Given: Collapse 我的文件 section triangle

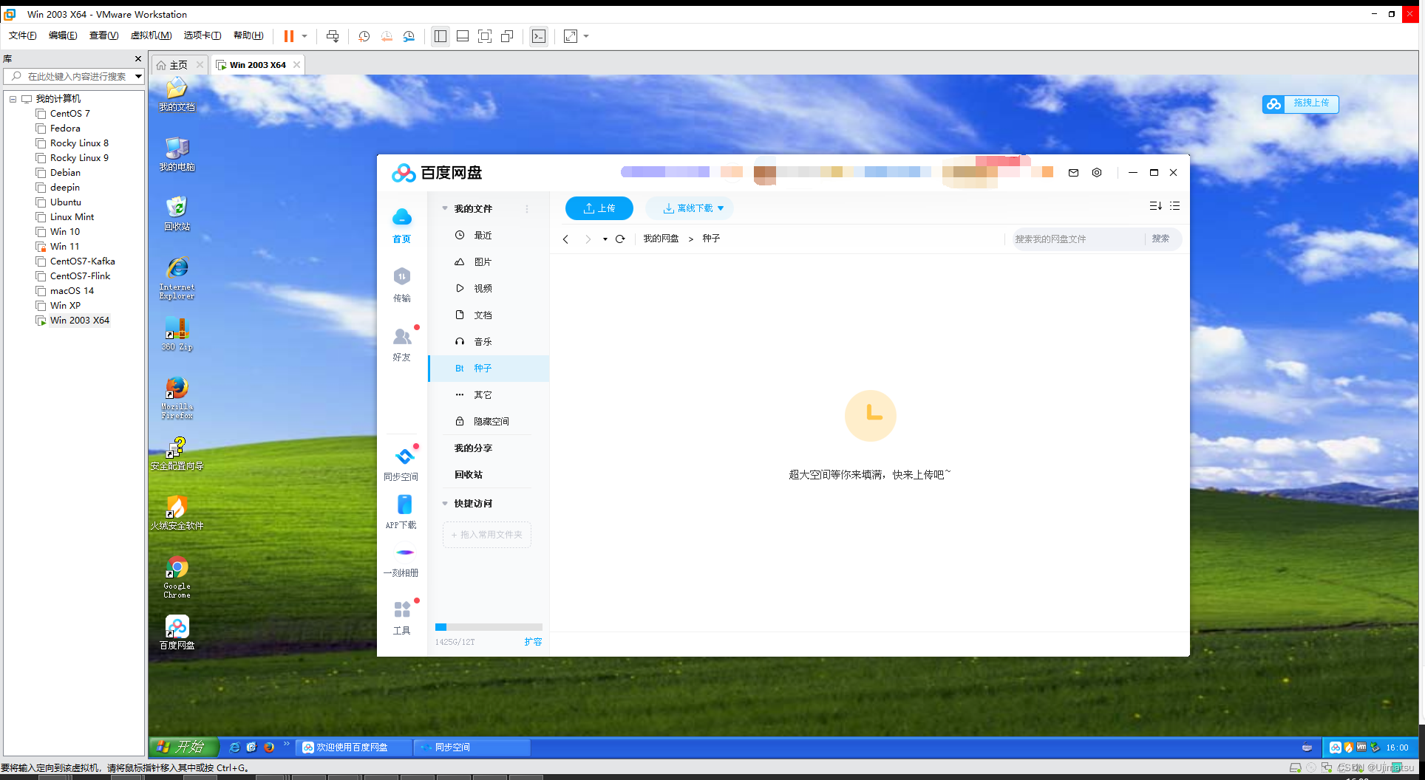Looking at the screenshot, I should [445, 208].
